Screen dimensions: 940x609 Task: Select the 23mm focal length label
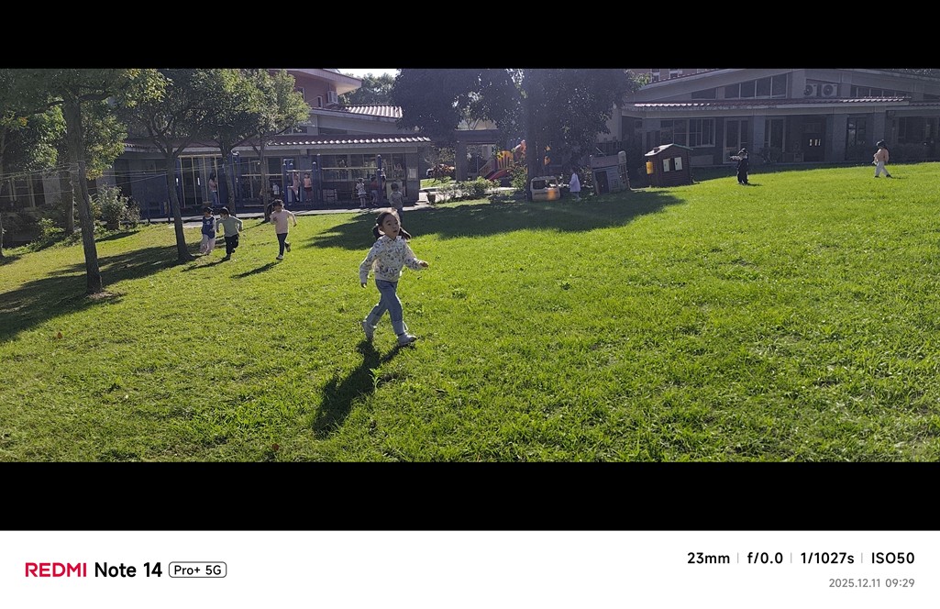(x=708, y=558)
